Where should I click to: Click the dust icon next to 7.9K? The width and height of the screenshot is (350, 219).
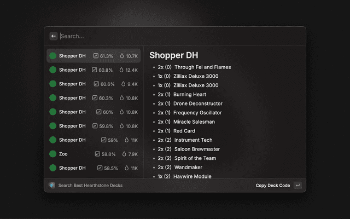pyautogui.click(x=124, y=154)
